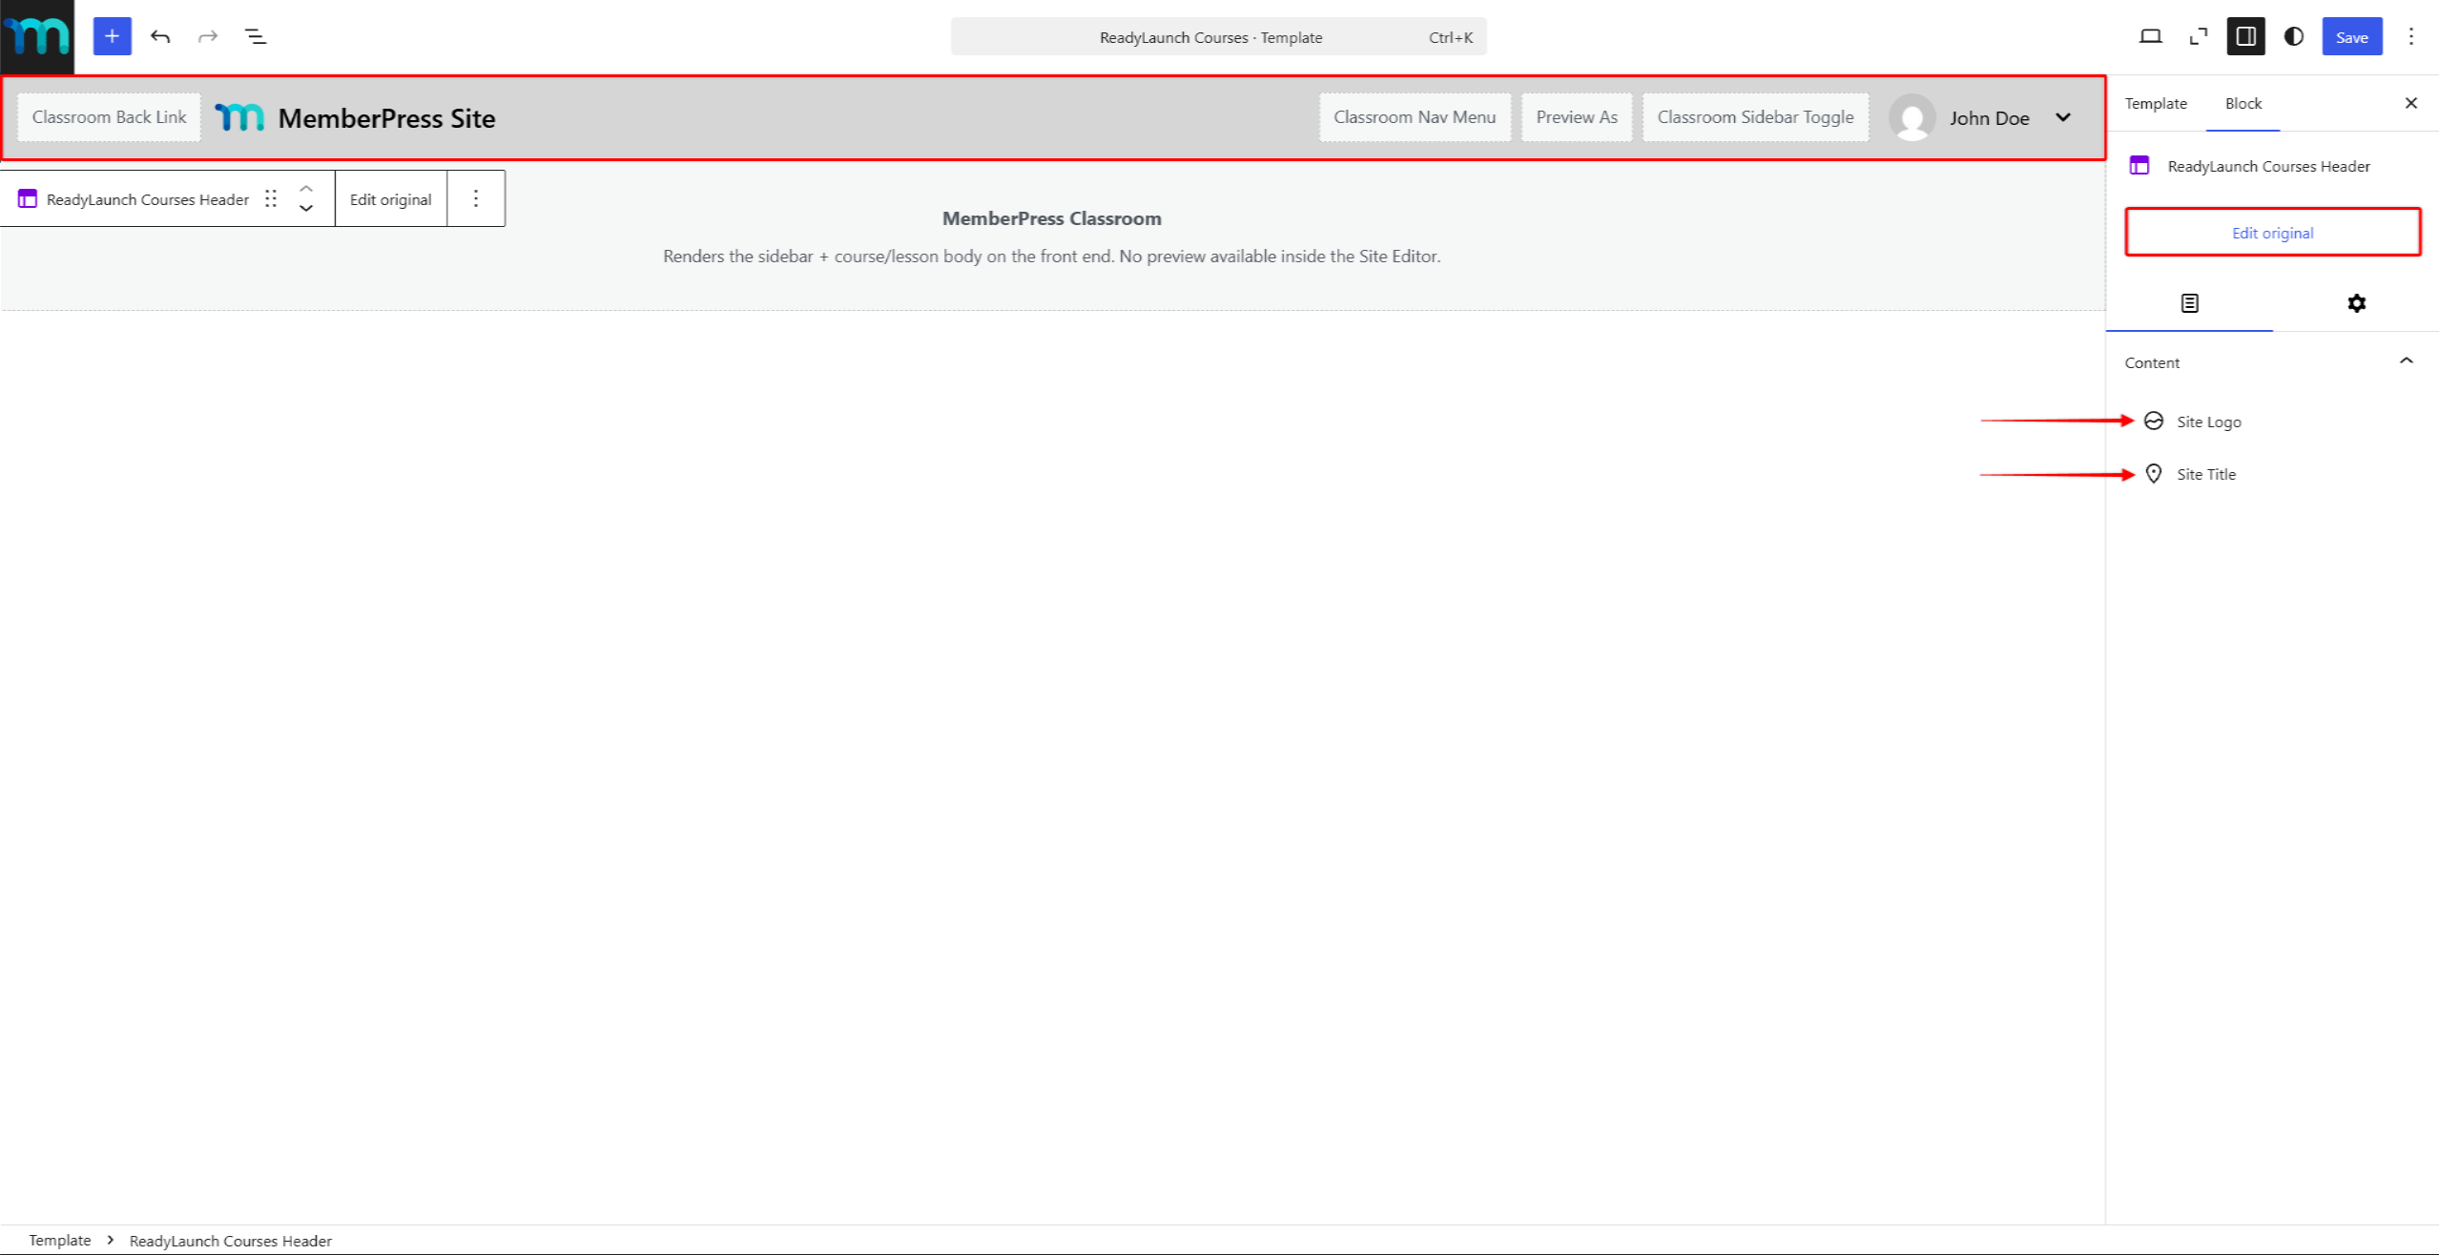Open the content list view tab icon
The width and height of the screenshot is (2439, 1255).
(2189, 303)
